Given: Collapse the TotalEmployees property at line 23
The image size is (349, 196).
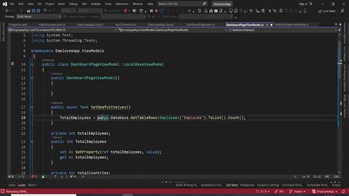Looking at the screenshot, I should pyautogui.click(x=32, y=142).
